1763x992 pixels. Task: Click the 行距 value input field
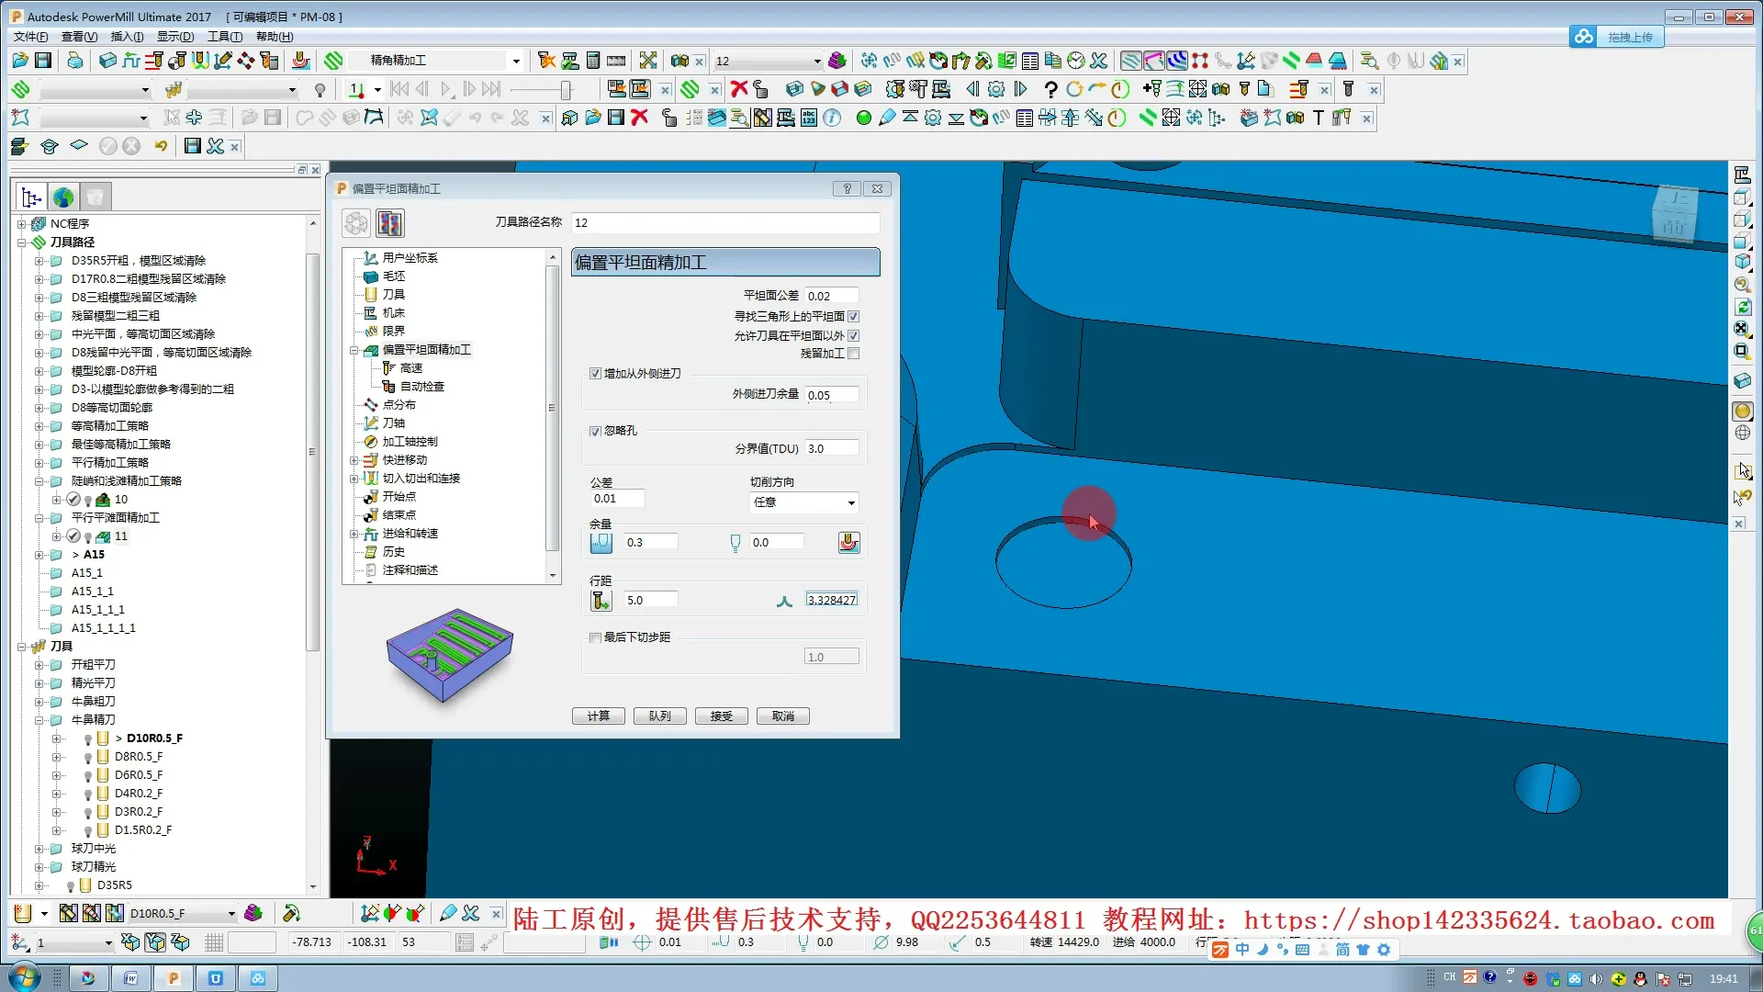[x=650, y=601]
